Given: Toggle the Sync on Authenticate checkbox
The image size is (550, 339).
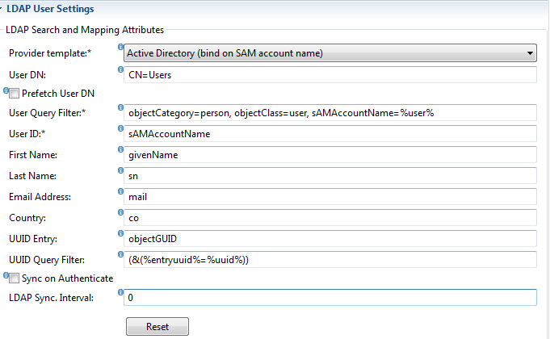Looking at the screenshot, I should click(14, 278).
